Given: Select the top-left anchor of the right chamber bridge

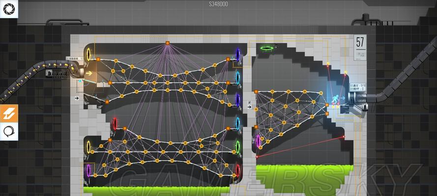Looking at the screenshot, I should pos(256,92).
